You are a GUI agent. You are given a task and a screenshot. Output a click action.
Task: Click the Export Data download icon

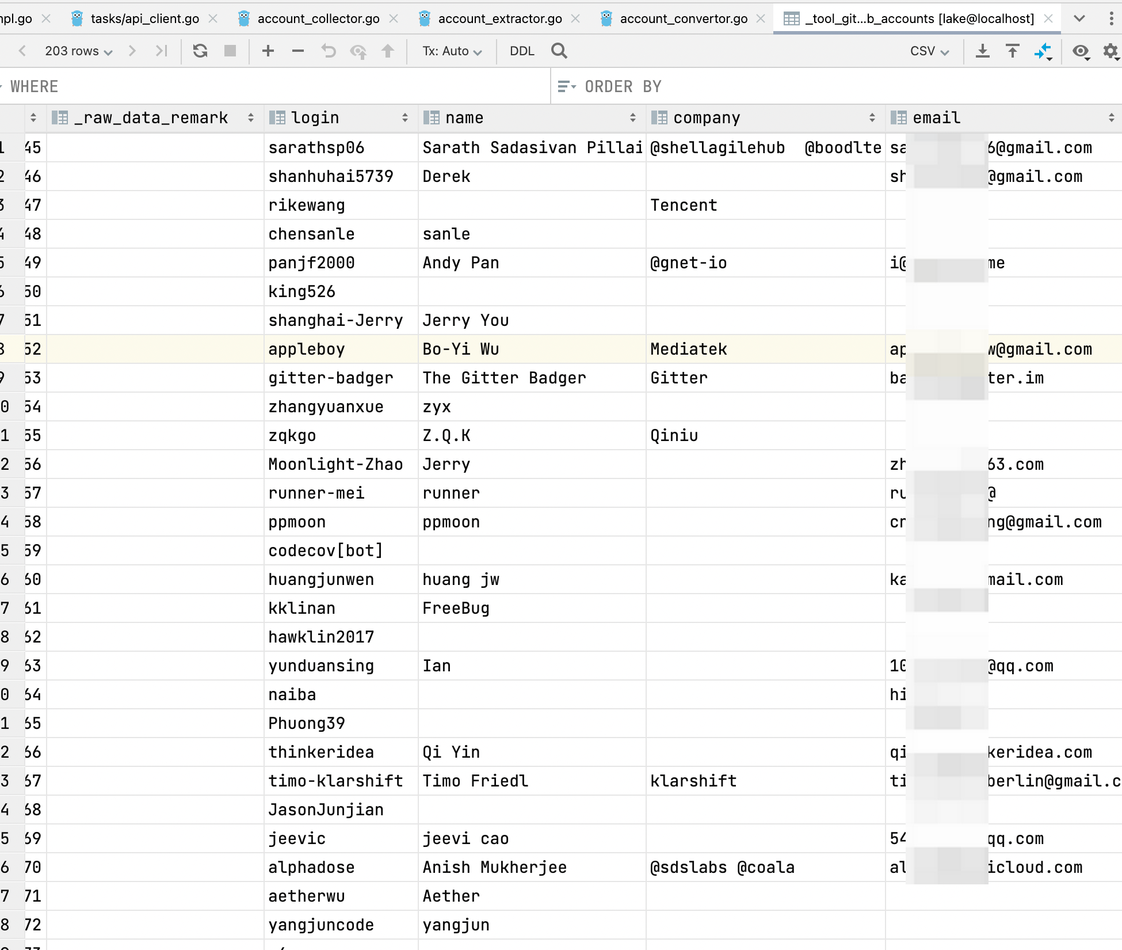pyautogui.click(x=983, y=51)
